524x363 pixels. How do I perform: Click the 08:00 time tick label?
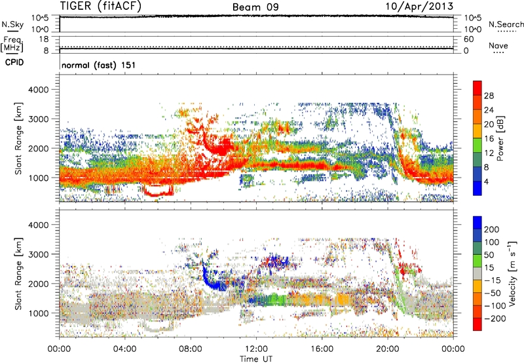coord(191,349)
